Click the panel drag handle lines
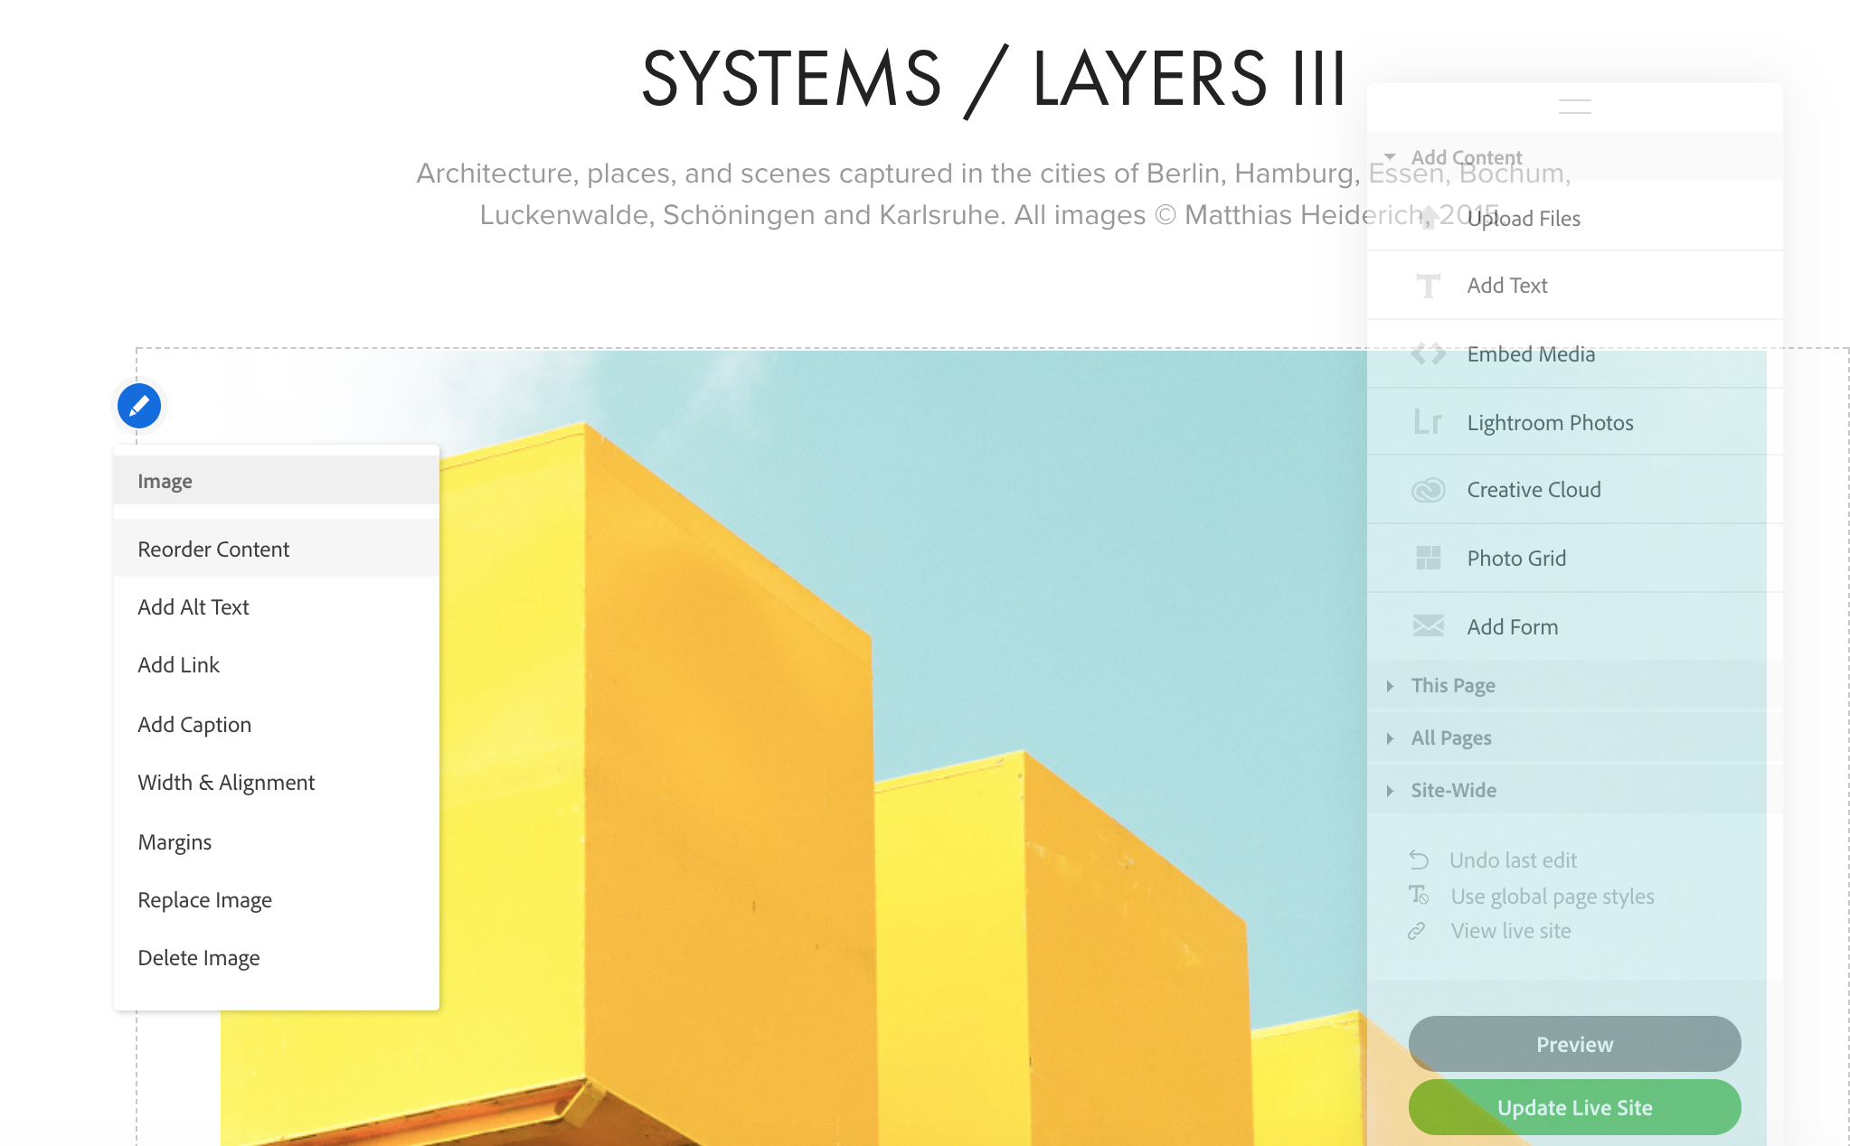Screen dimensions: 1850x1146 click(x=1574, y=107)
